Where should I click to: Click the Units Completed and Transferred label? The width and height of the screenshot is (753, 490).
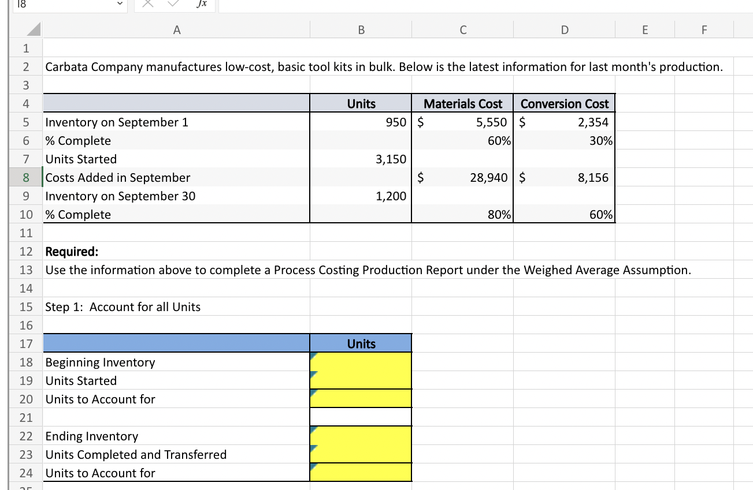(136, 454)
